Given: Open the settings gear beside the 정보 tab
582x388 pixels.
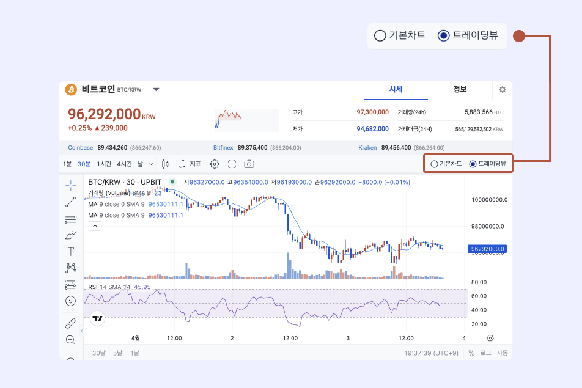Looking at the screenshot, I should point(502,89).
